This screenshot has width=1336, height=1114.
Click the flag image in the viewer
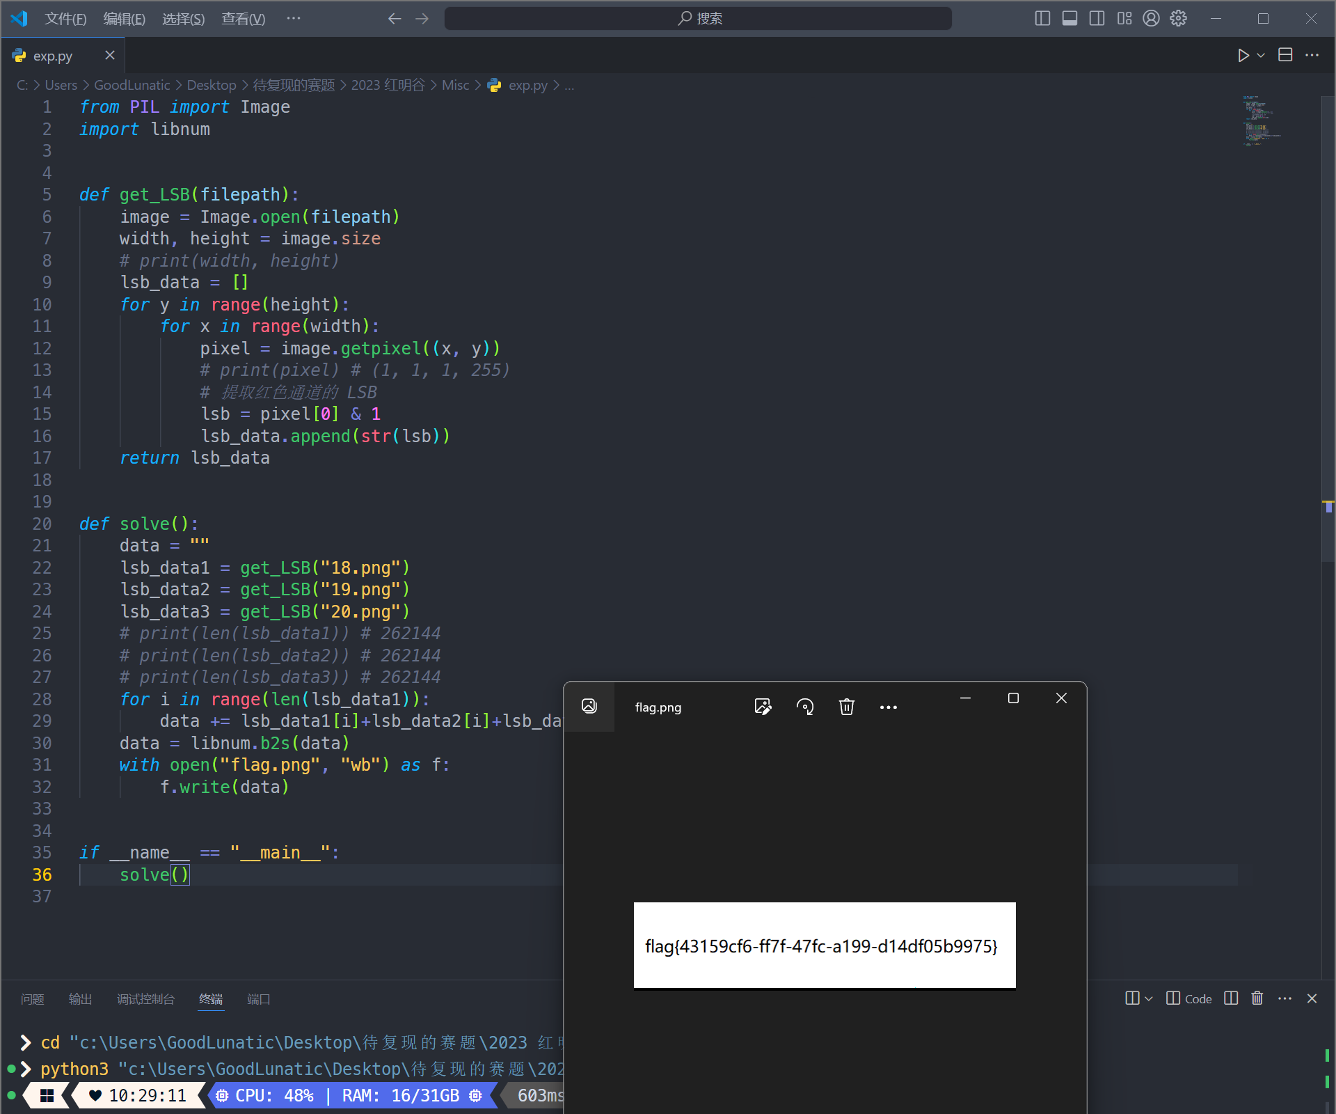(x=825, y=946)
